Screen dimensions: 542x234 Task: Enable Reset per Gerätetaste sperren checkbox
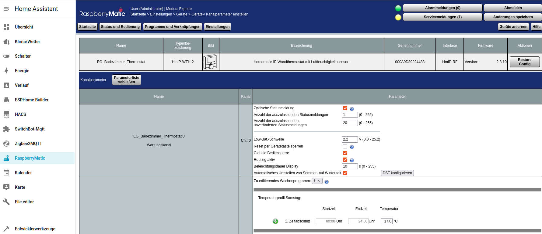pos(345,146)
